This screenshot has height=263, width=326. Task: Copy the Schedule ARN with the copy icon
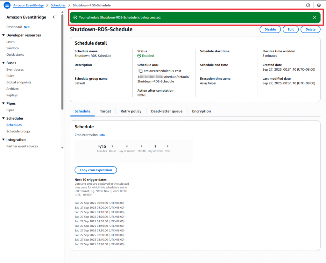coord(140,71)
